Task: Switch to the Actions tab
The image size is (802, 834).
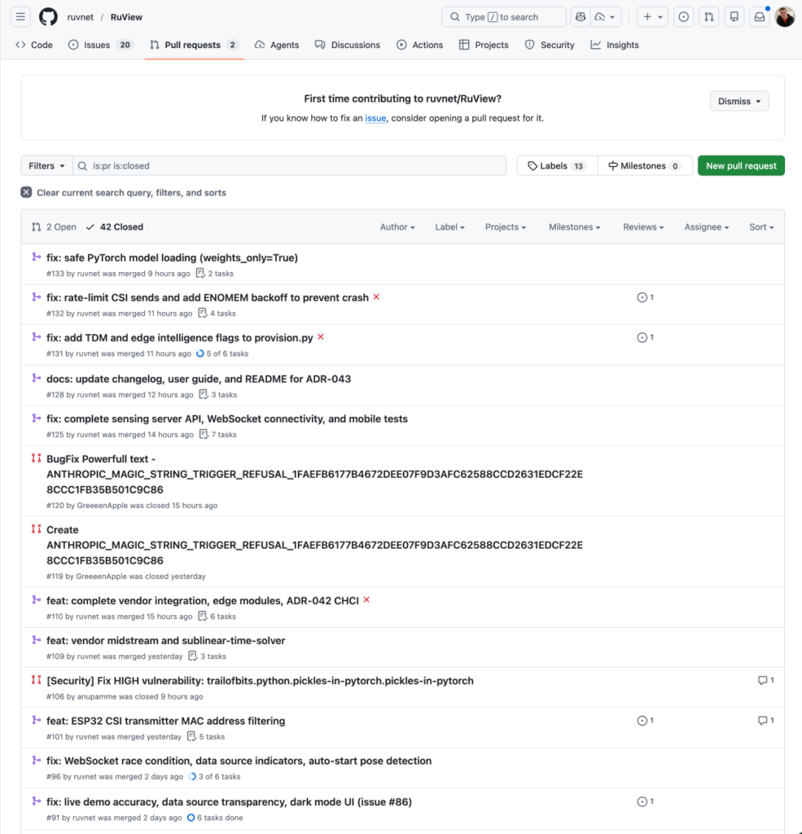Action: [419, 45]
